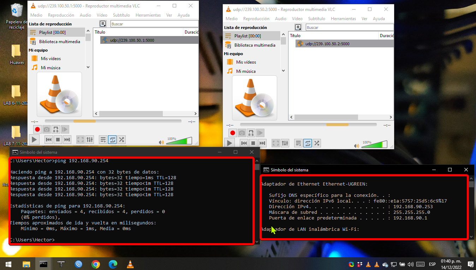Click the stop button in the right VLC window
The height and width of the screenshot is (270, 476).
click(253, 143)
